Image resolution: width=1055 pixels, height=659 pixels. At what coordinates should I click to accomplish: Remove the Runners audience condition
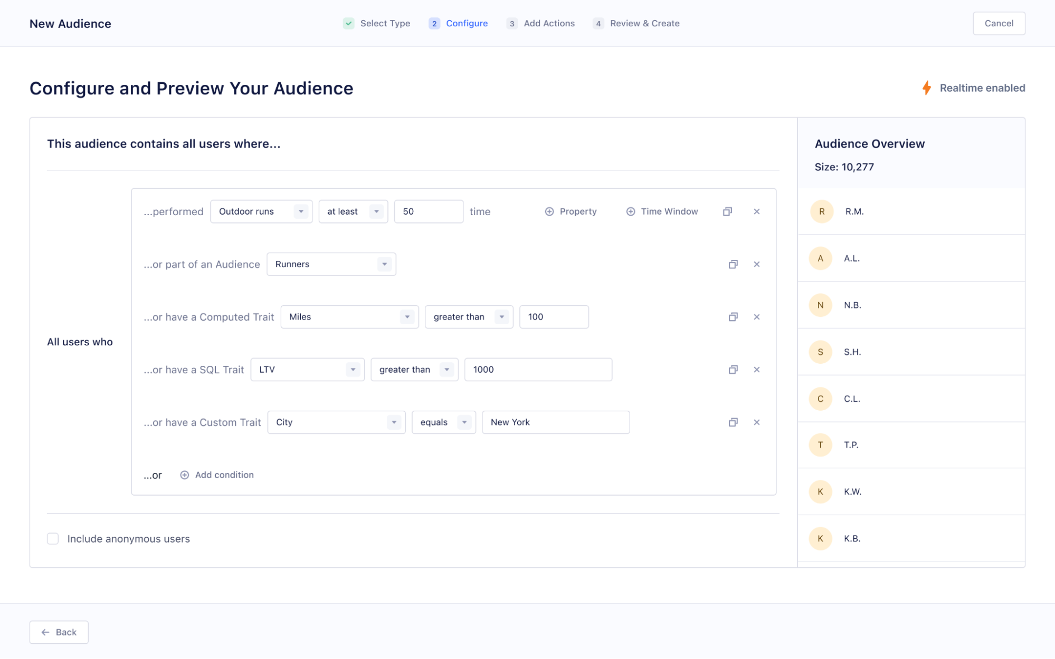pyautogui.click(x=757, y=264)
